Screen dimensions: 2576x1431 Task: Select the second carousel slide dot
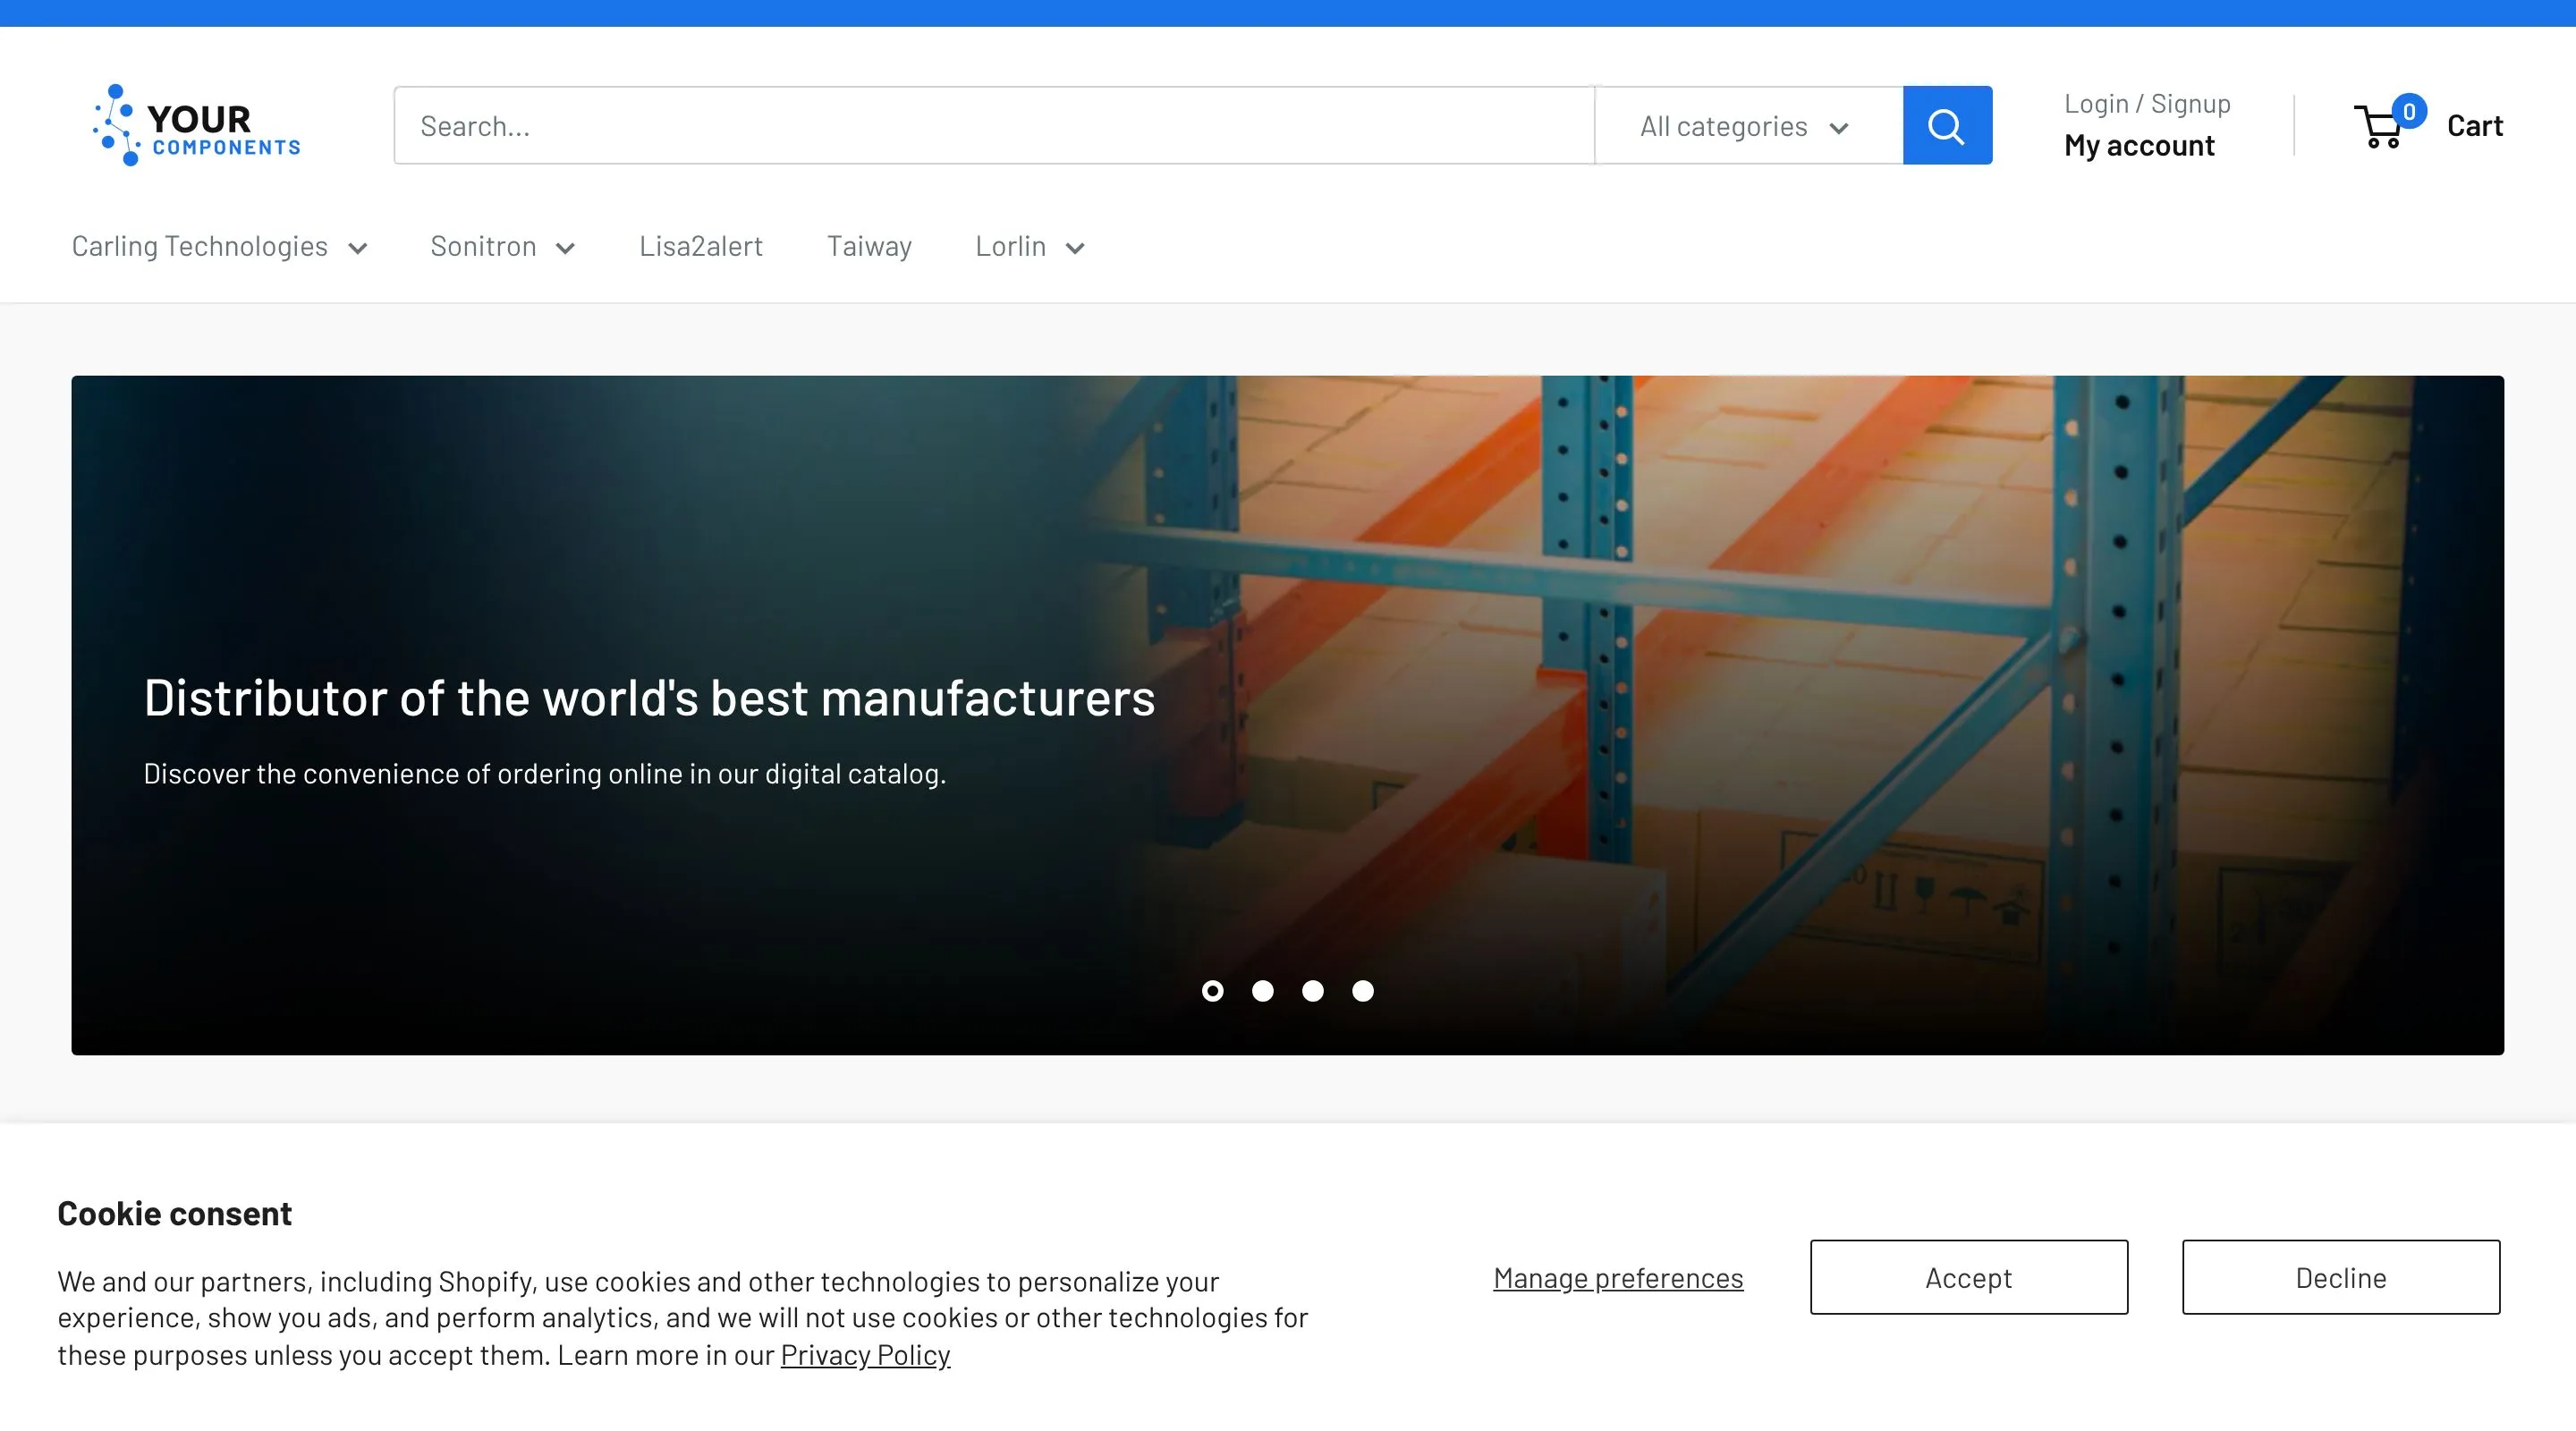[1263, 991]
